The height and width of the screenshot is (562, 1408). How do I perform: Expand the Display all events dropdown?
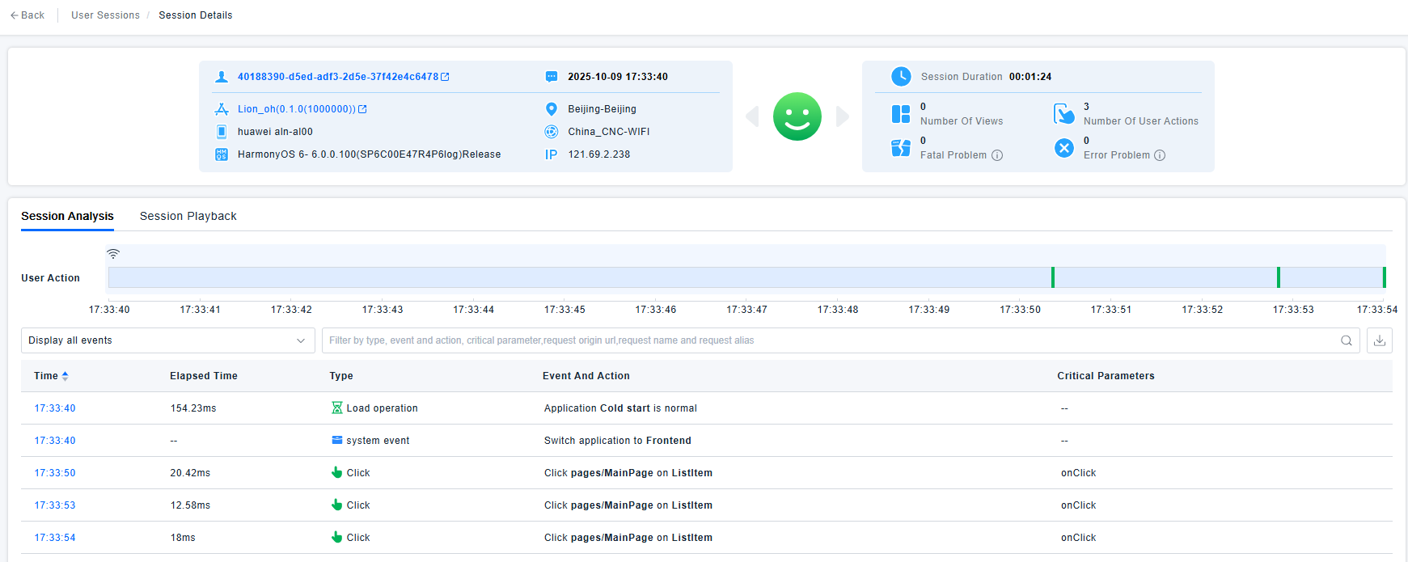pos(168,340)
